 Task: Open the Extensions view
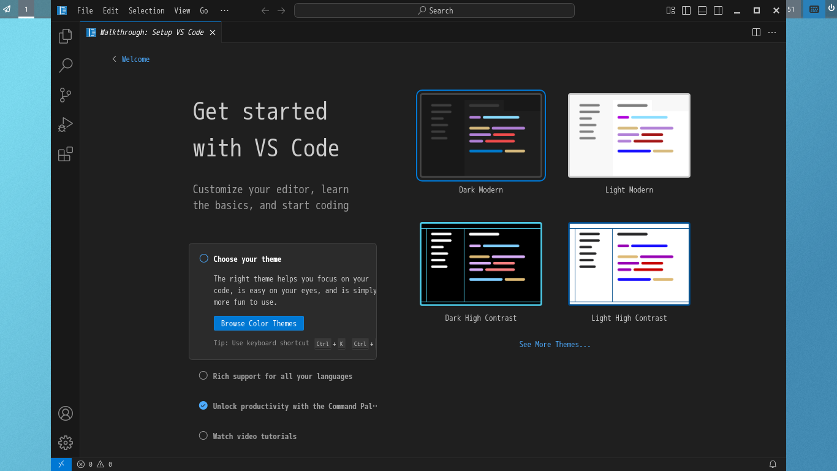click(66, 154)
